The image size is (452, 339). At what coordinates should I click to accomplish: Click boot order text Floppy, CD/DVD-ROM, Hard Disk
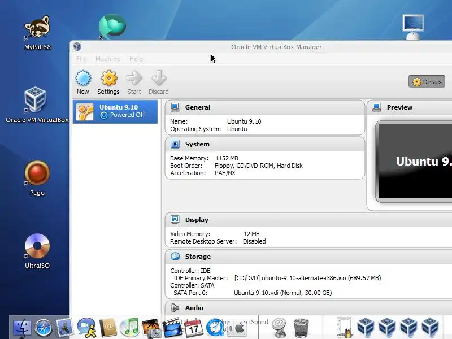pyautogui.click(x=259, y=166)
